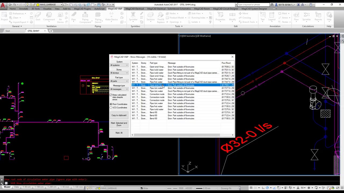Expand the General panel dropdown
Image resolution: width=344 pixels, height=193 pixels.
pyautogui.click(x=17, y=26)
